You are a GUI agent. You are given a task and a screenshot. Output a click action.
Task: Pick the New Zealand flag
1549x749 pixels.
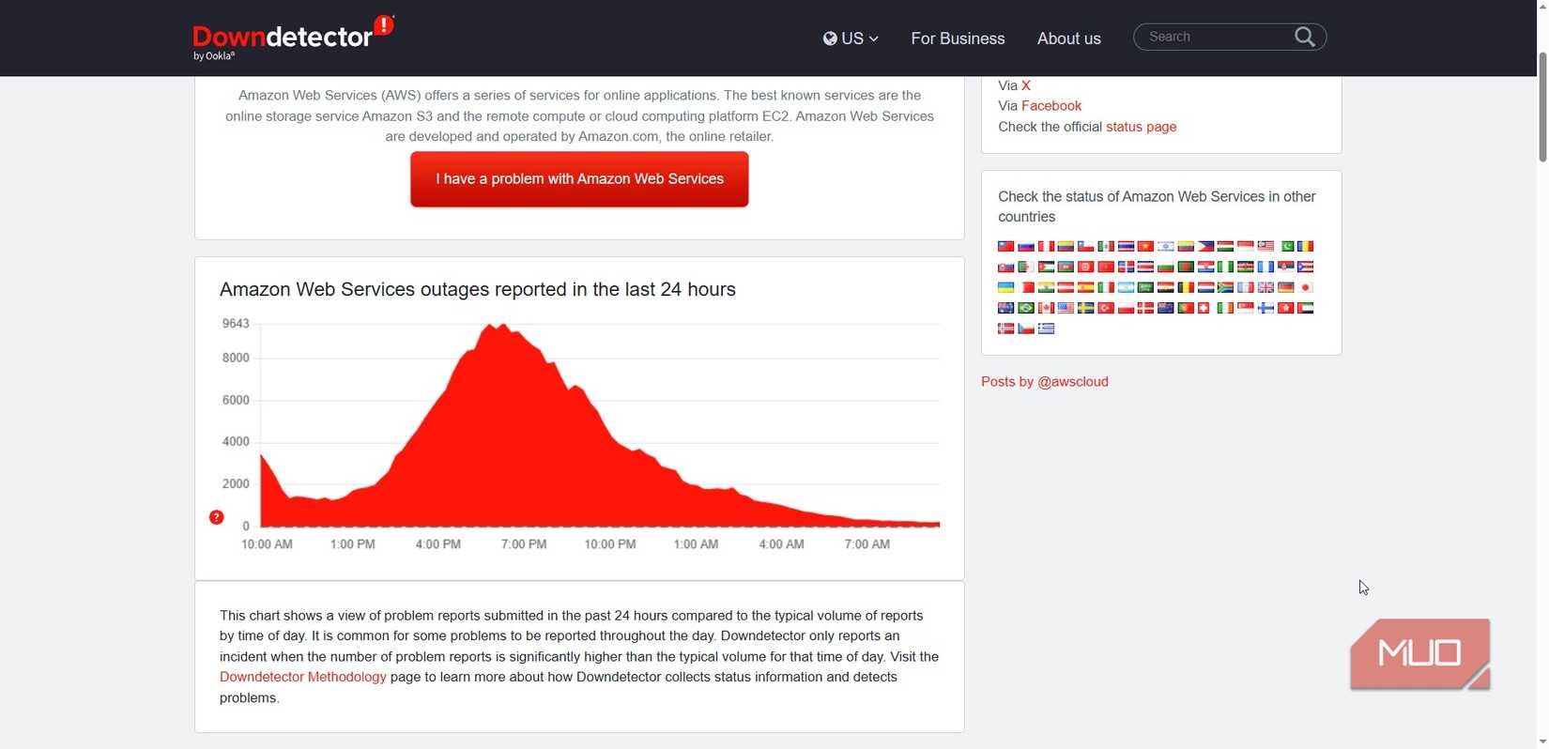tap(1166, 308)
